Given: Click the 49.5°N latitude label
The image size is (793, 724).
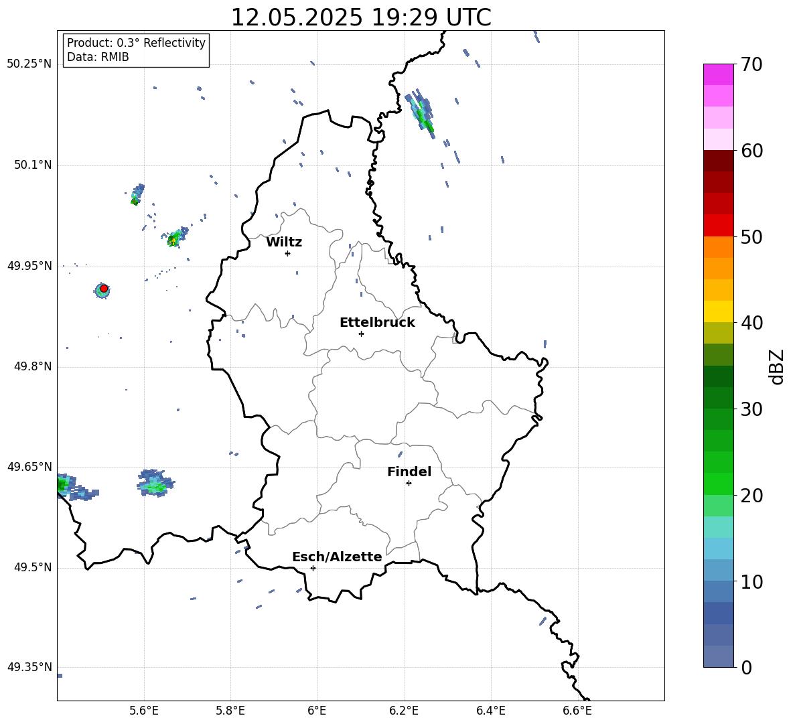Looking at the screenshot, I should pyautogui.click(x=33, y=568).
